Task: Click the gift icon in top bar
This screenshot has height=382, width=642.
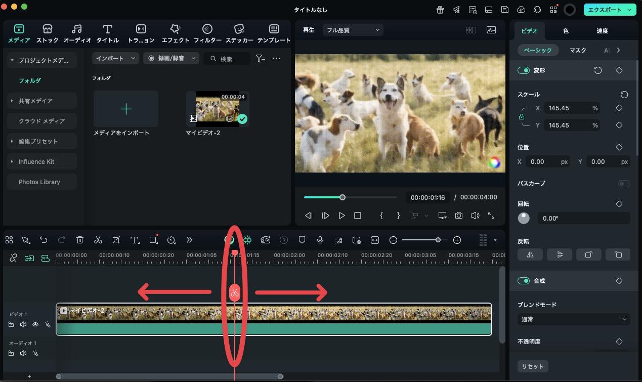Action: pos(440,9)
